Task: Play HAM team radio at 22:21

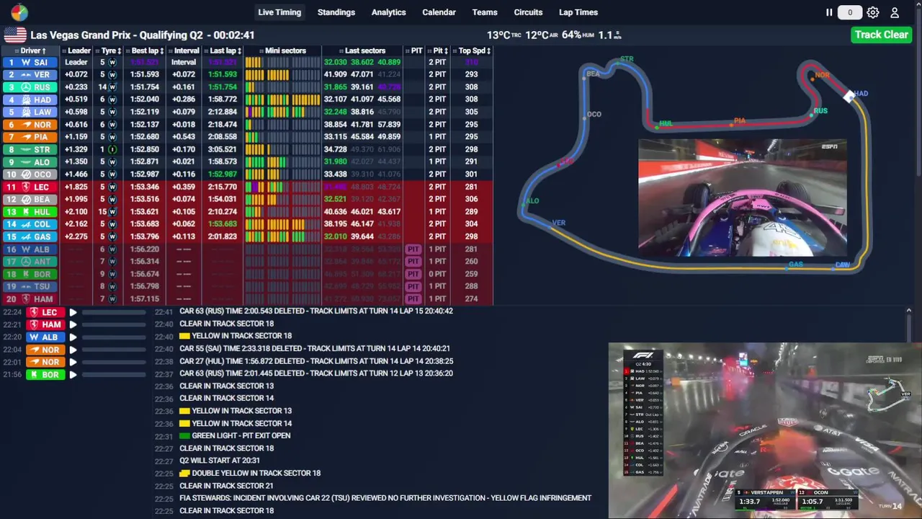Action: (x=73, y=324)
